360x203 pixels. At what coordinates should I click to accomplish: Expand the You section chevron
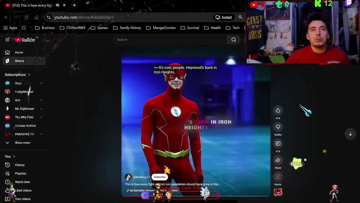click(x=14, y=156)
